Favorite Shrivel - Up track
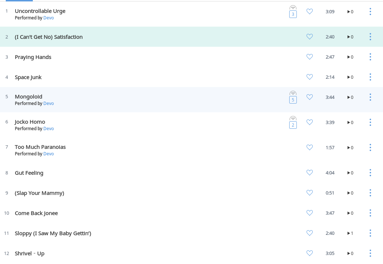This screenshot has height=264, width=383. (309, 253)
